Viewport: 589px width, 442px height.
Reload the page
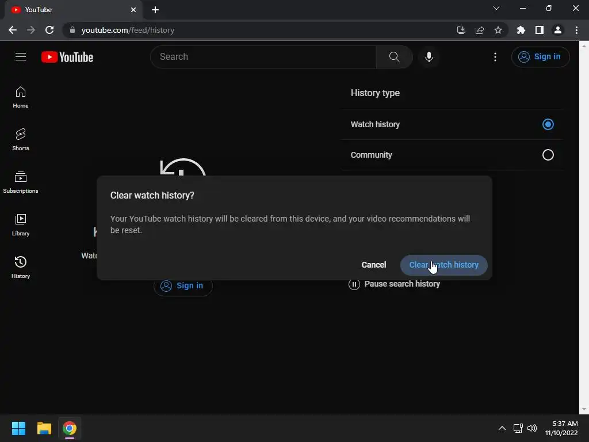pos(49,30)
